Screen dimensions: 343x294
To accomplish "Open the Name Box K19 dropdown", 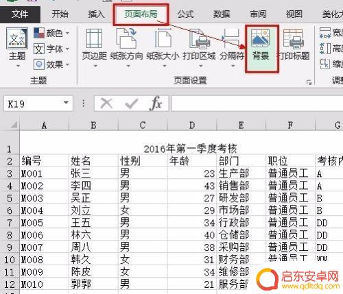I will click(x=66, y=103).
